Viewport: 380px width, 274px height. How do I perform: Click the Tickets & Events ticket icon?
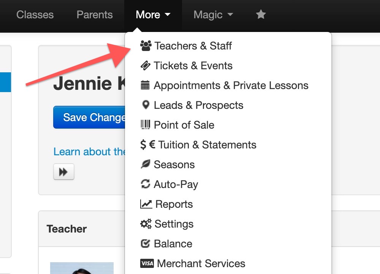[x=146, y=65]
